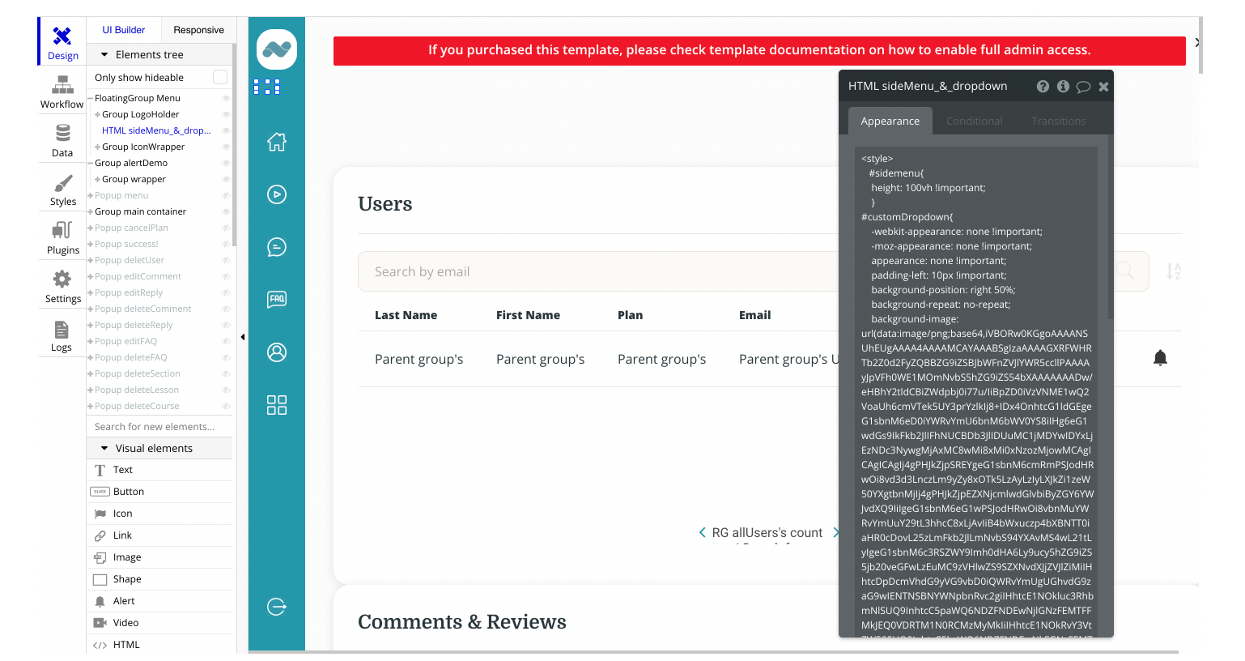Add a Link element
1245x661 pixels.
(x=159, y=535)
